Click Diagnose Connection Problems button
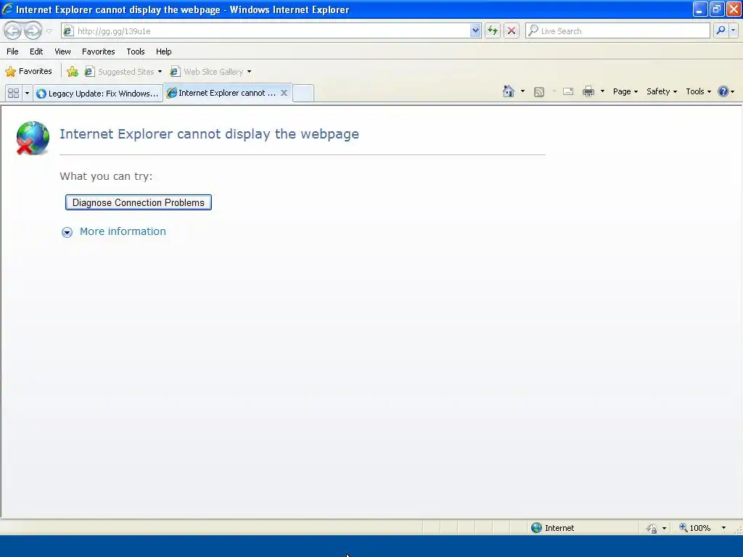Image resolution: width=743 pixels, height=557 pixels. click(139, 202)
